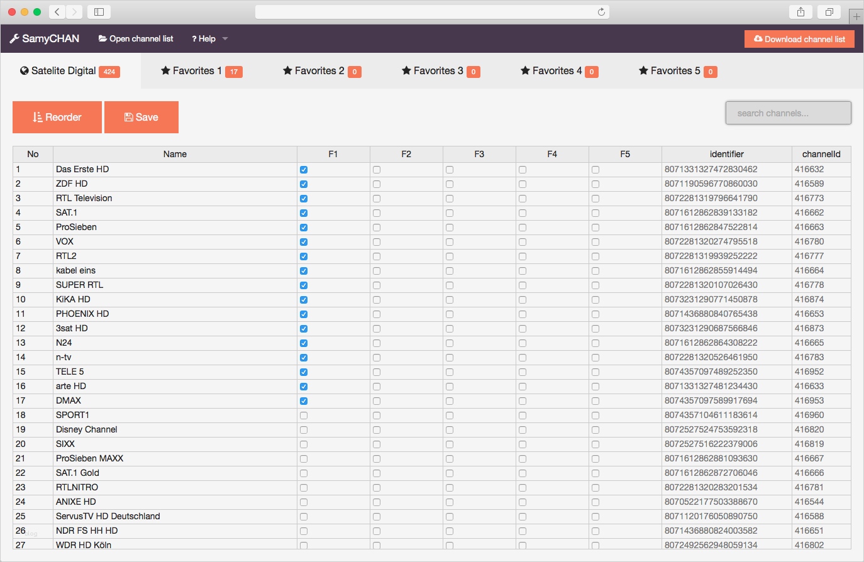Click the star icon on the Favorites 1 tab
This screenshot has width=864, height=562.
click(165, 71)
